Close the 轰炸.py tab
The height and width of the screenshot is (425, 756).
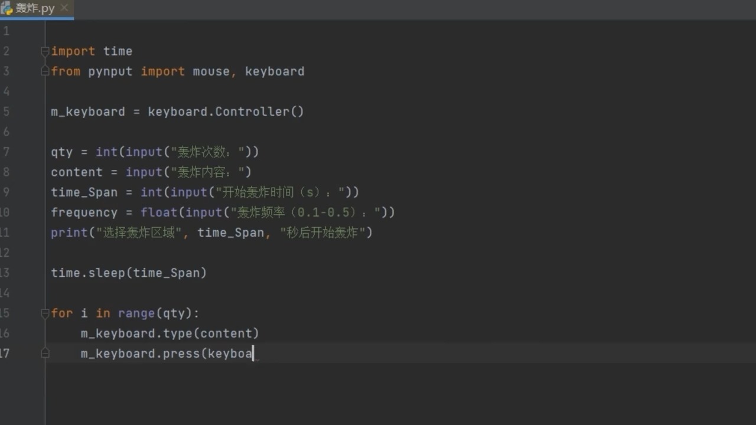[64, 8]
